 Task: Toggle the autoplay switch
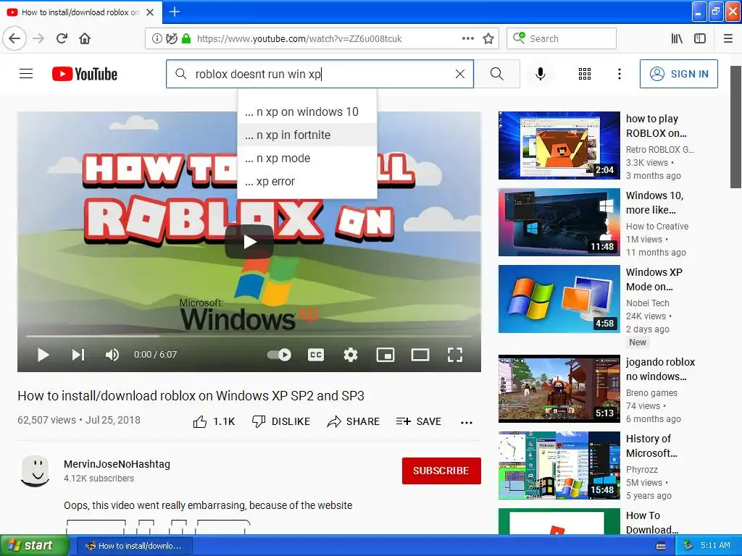click(x=280, y=355)
